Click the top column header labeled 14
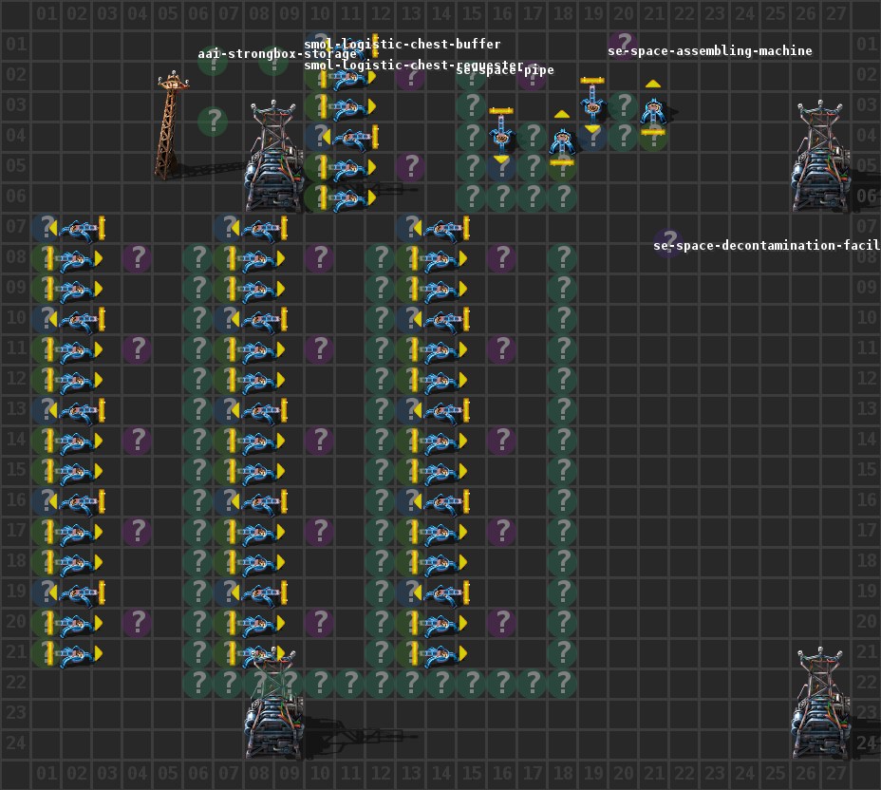 441,13
